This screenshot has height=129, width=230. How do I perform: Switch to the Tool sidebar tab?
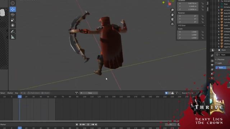[x=208, y=3]
